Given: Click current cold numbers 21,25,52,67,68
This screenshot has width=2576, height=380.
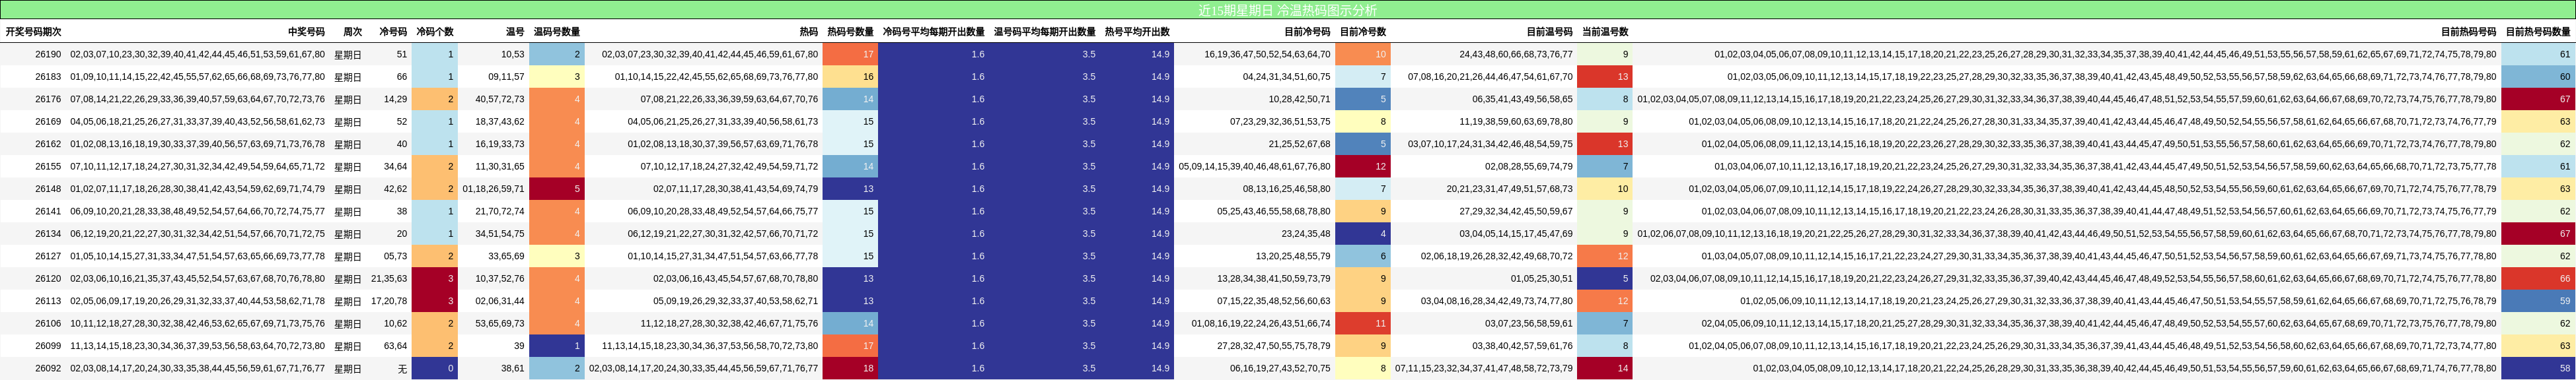Looking at the screenshot, I should tap(1300, 144).
